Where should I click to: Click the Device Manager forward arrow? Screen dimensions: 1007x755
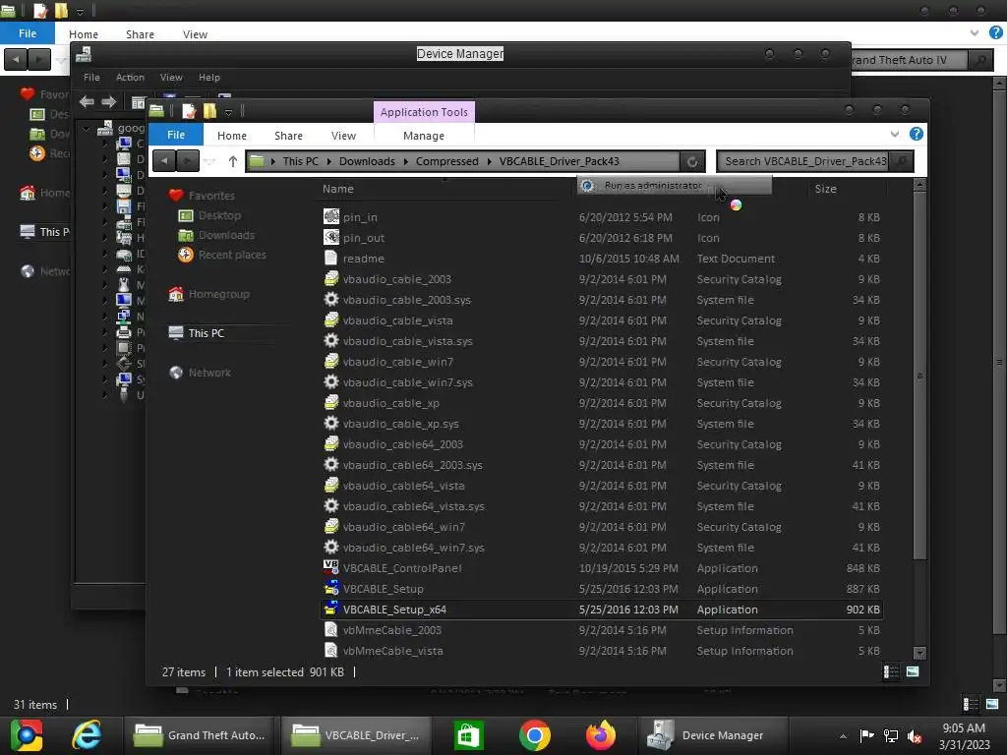pos(108,101)
